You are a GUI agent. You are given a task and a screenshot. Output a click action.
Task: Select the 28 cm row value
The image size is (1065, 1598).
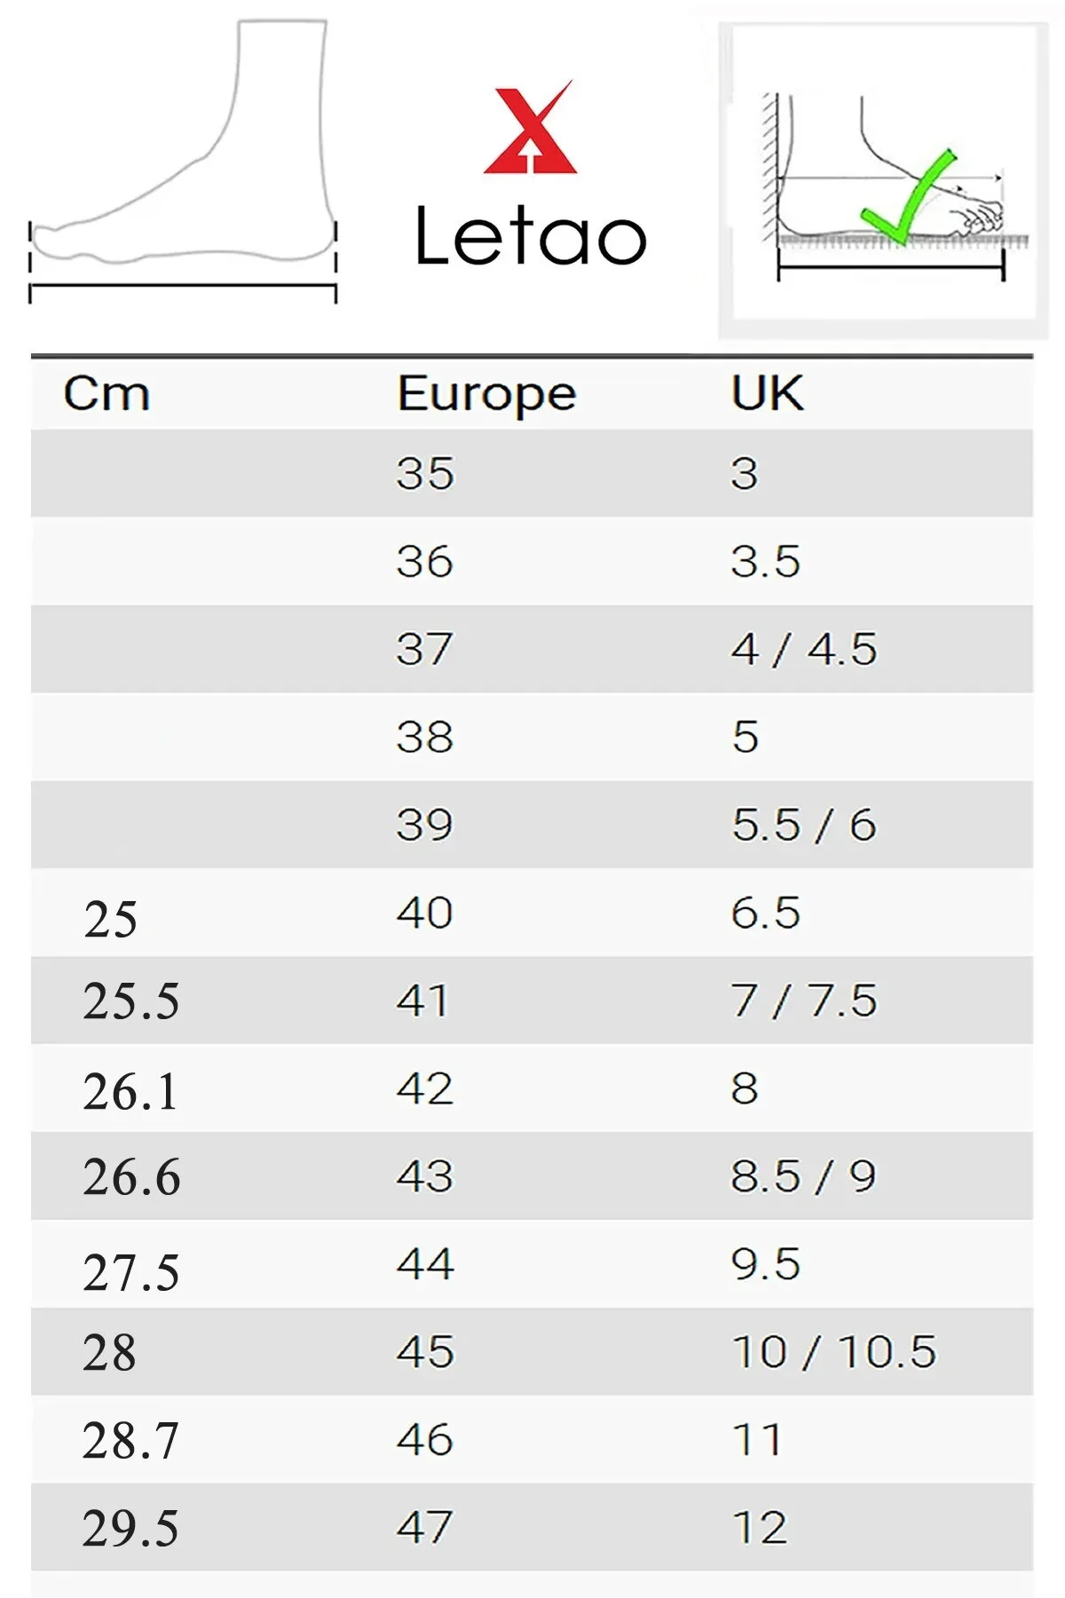click(109, 1353)
